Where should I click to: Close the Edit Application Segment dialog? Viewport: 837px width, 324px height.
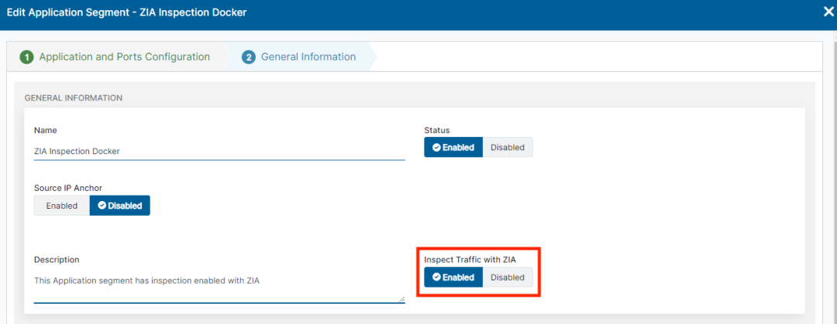coord(828,12)
